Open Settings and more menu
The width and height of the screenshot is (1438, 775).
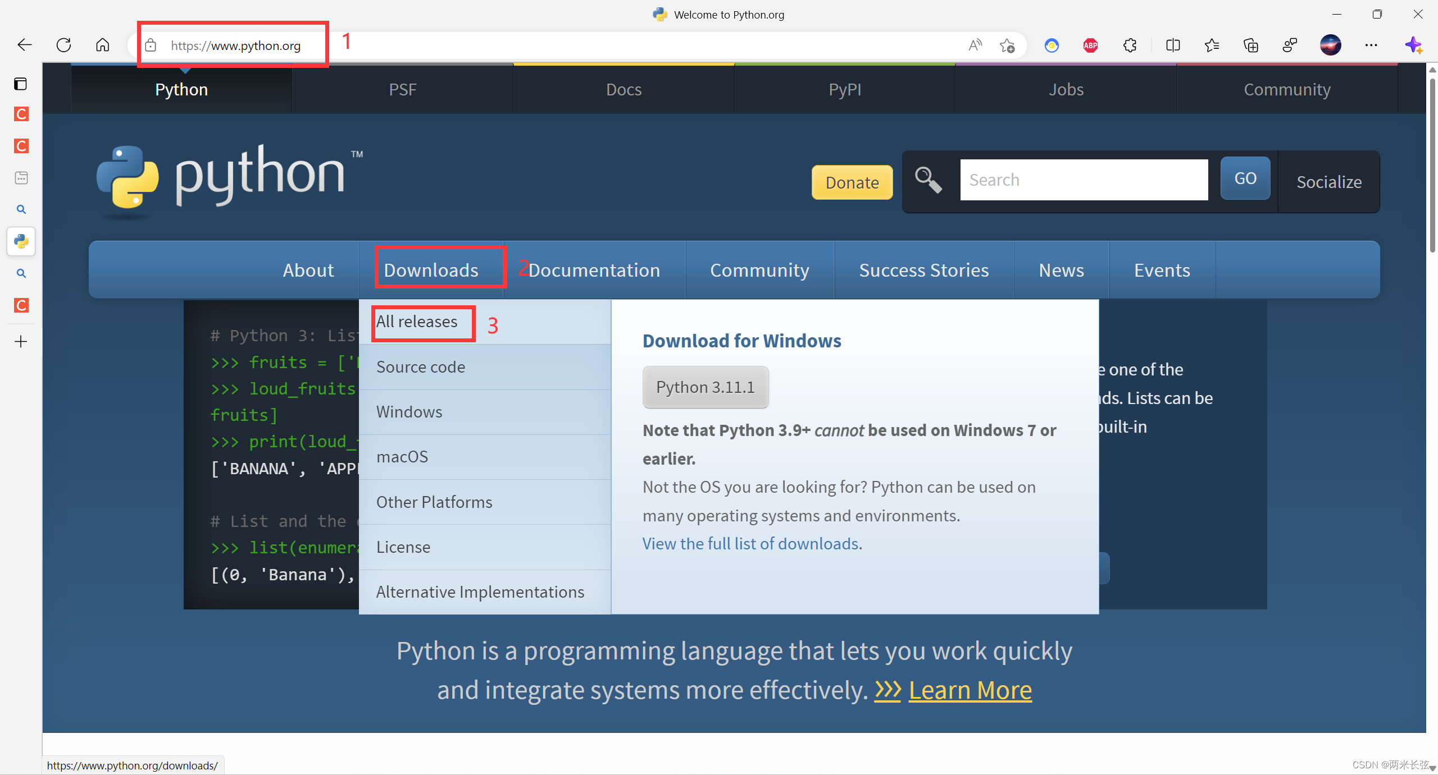click(1371, 45)
